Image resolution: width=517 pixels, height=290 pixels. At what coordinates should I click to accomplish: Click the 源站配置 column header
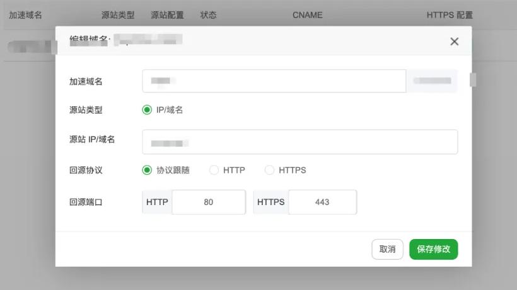167,15
